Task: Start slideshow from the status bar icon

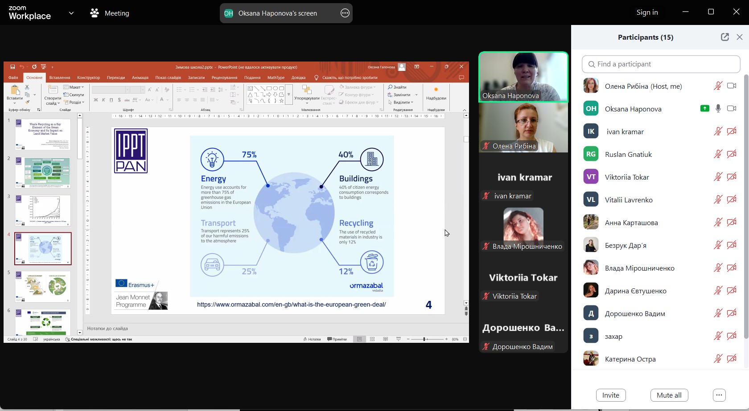Action: pos(399,339)
